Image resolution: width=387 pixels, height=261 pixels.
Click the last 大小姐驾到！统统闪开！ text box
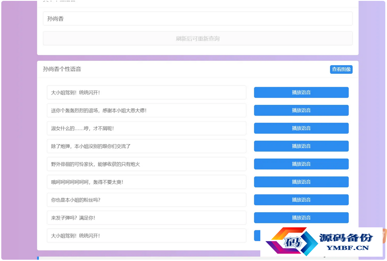point(147,236)
